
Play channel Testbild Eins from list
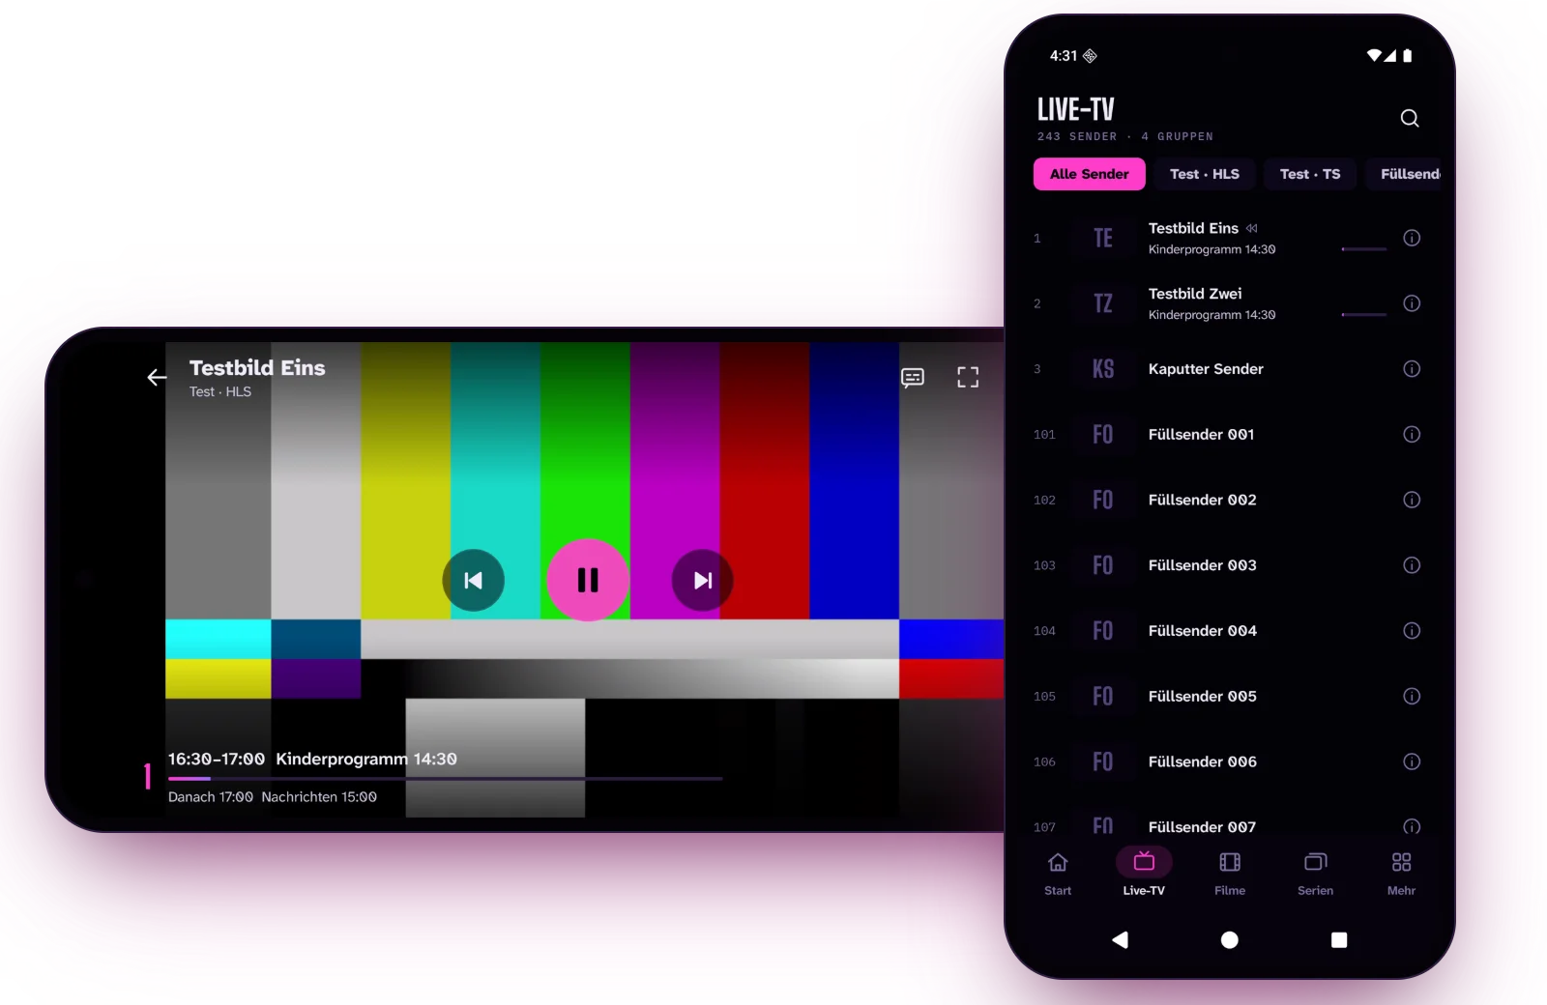[1228, 239]
